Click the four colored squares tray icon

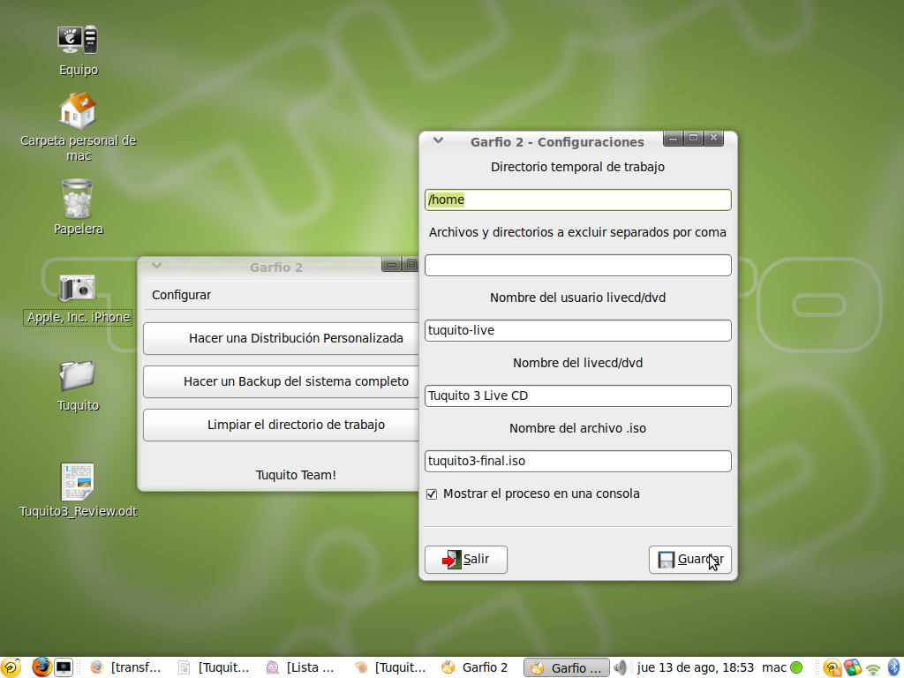point(852,667)
